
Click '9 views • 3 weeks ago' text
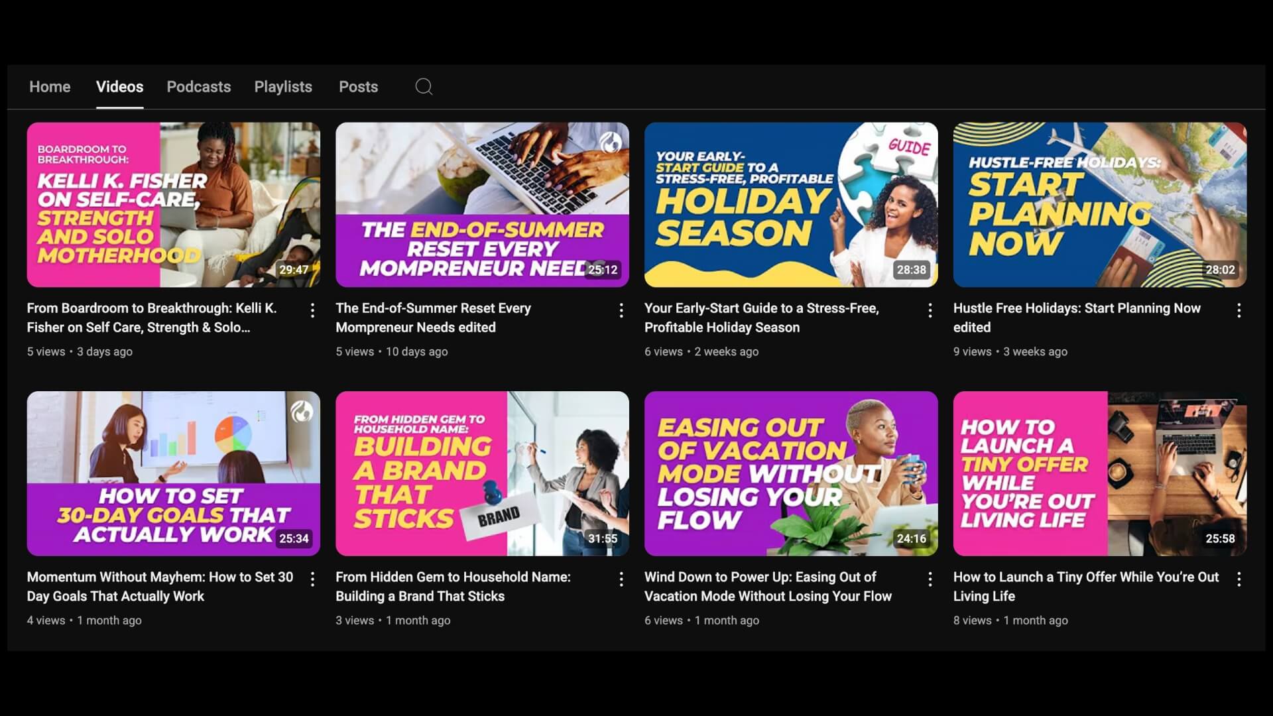1010,352
